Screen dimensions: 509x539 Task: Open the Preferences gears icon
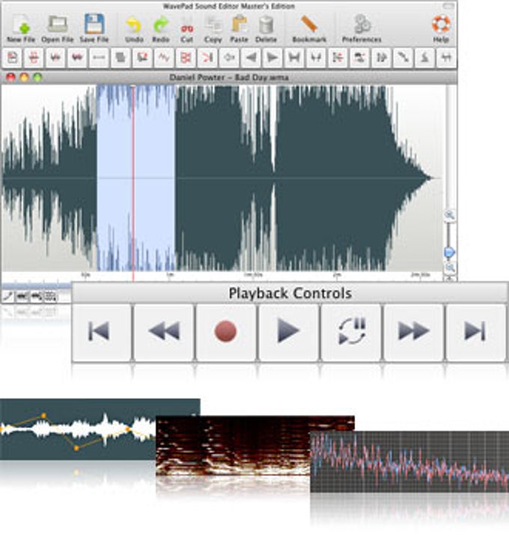pyautogui.click(x=362, y=29)
